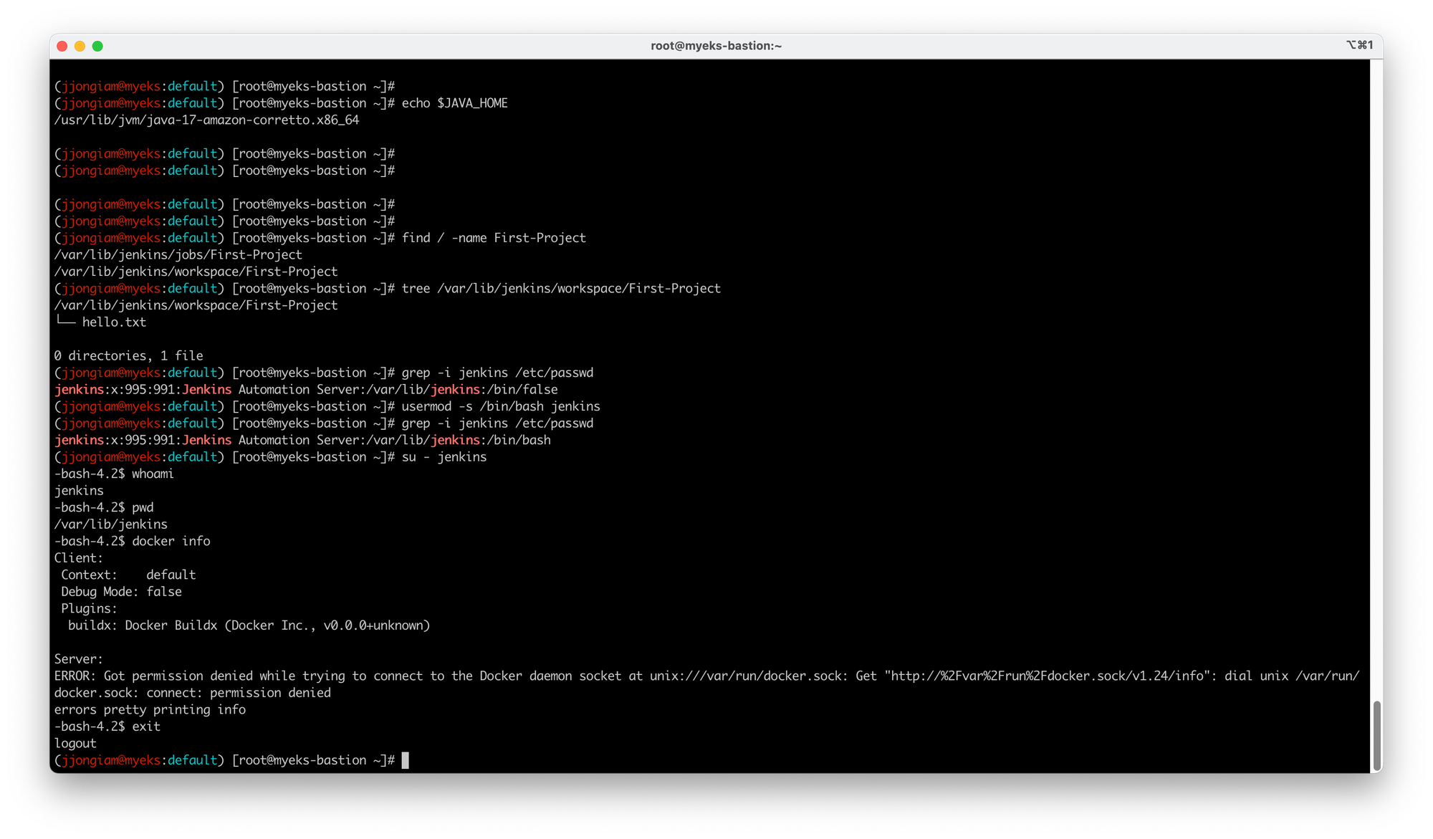Image resolution: width=1433 pixels, height=839 pixels.
Task: Click the '0 directories, 1 file' summary line
Action: [128, 356]
